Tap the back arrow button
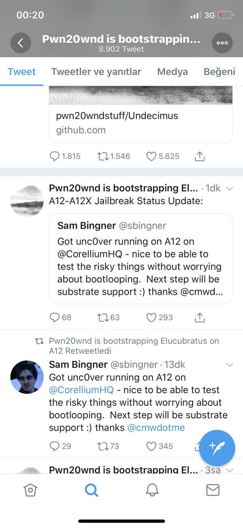 tap(21, 42)
